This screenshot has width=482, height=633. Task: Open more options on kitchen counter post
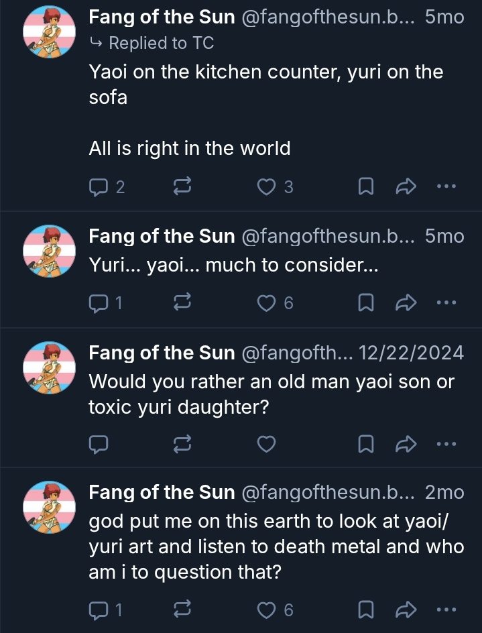coord(446,187)
